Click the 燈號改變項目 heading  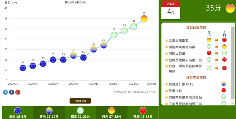196,28
